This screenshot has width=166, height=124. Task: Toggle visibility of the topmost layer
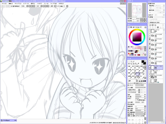click(x=150, y=30)
